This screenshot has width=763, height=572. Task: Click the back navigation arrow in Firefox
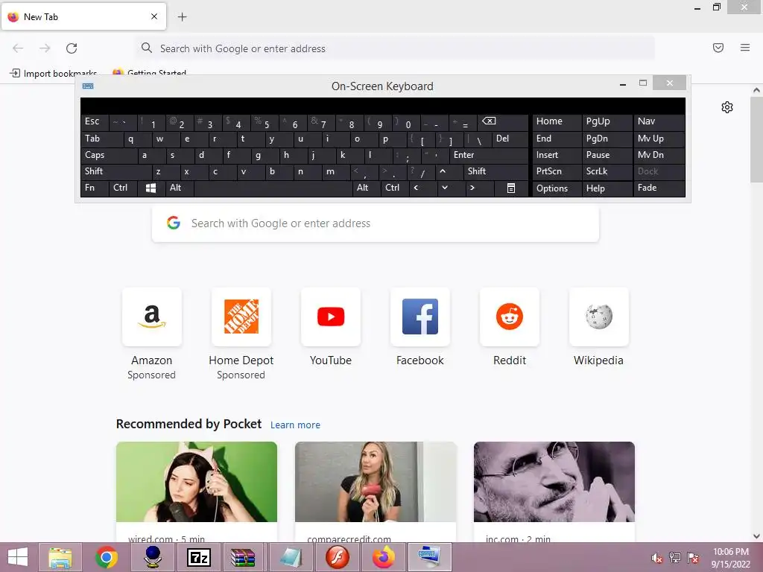pyautogui.click(x=18, y=48)
